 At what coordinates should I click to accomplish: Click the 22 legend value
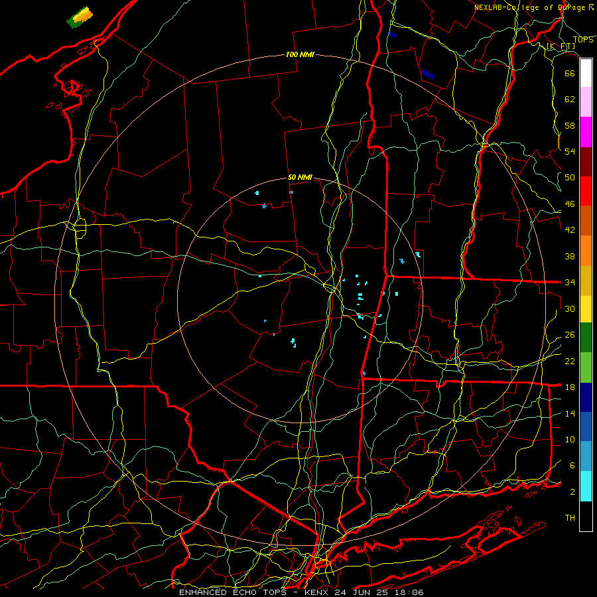[x=570, y=361]
